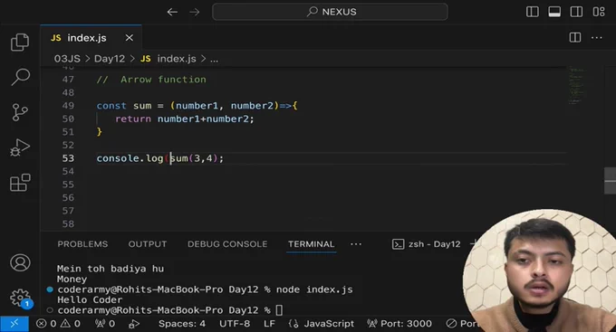Click line number 49 in gutter
Viewport: 616px width, 332px height.
click(x=68, y=106)
